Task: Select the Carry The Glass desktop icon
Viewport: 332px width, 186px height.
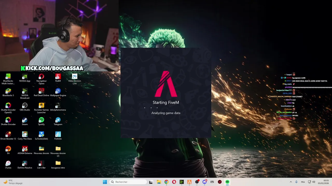Action: (x=25, y=136)
